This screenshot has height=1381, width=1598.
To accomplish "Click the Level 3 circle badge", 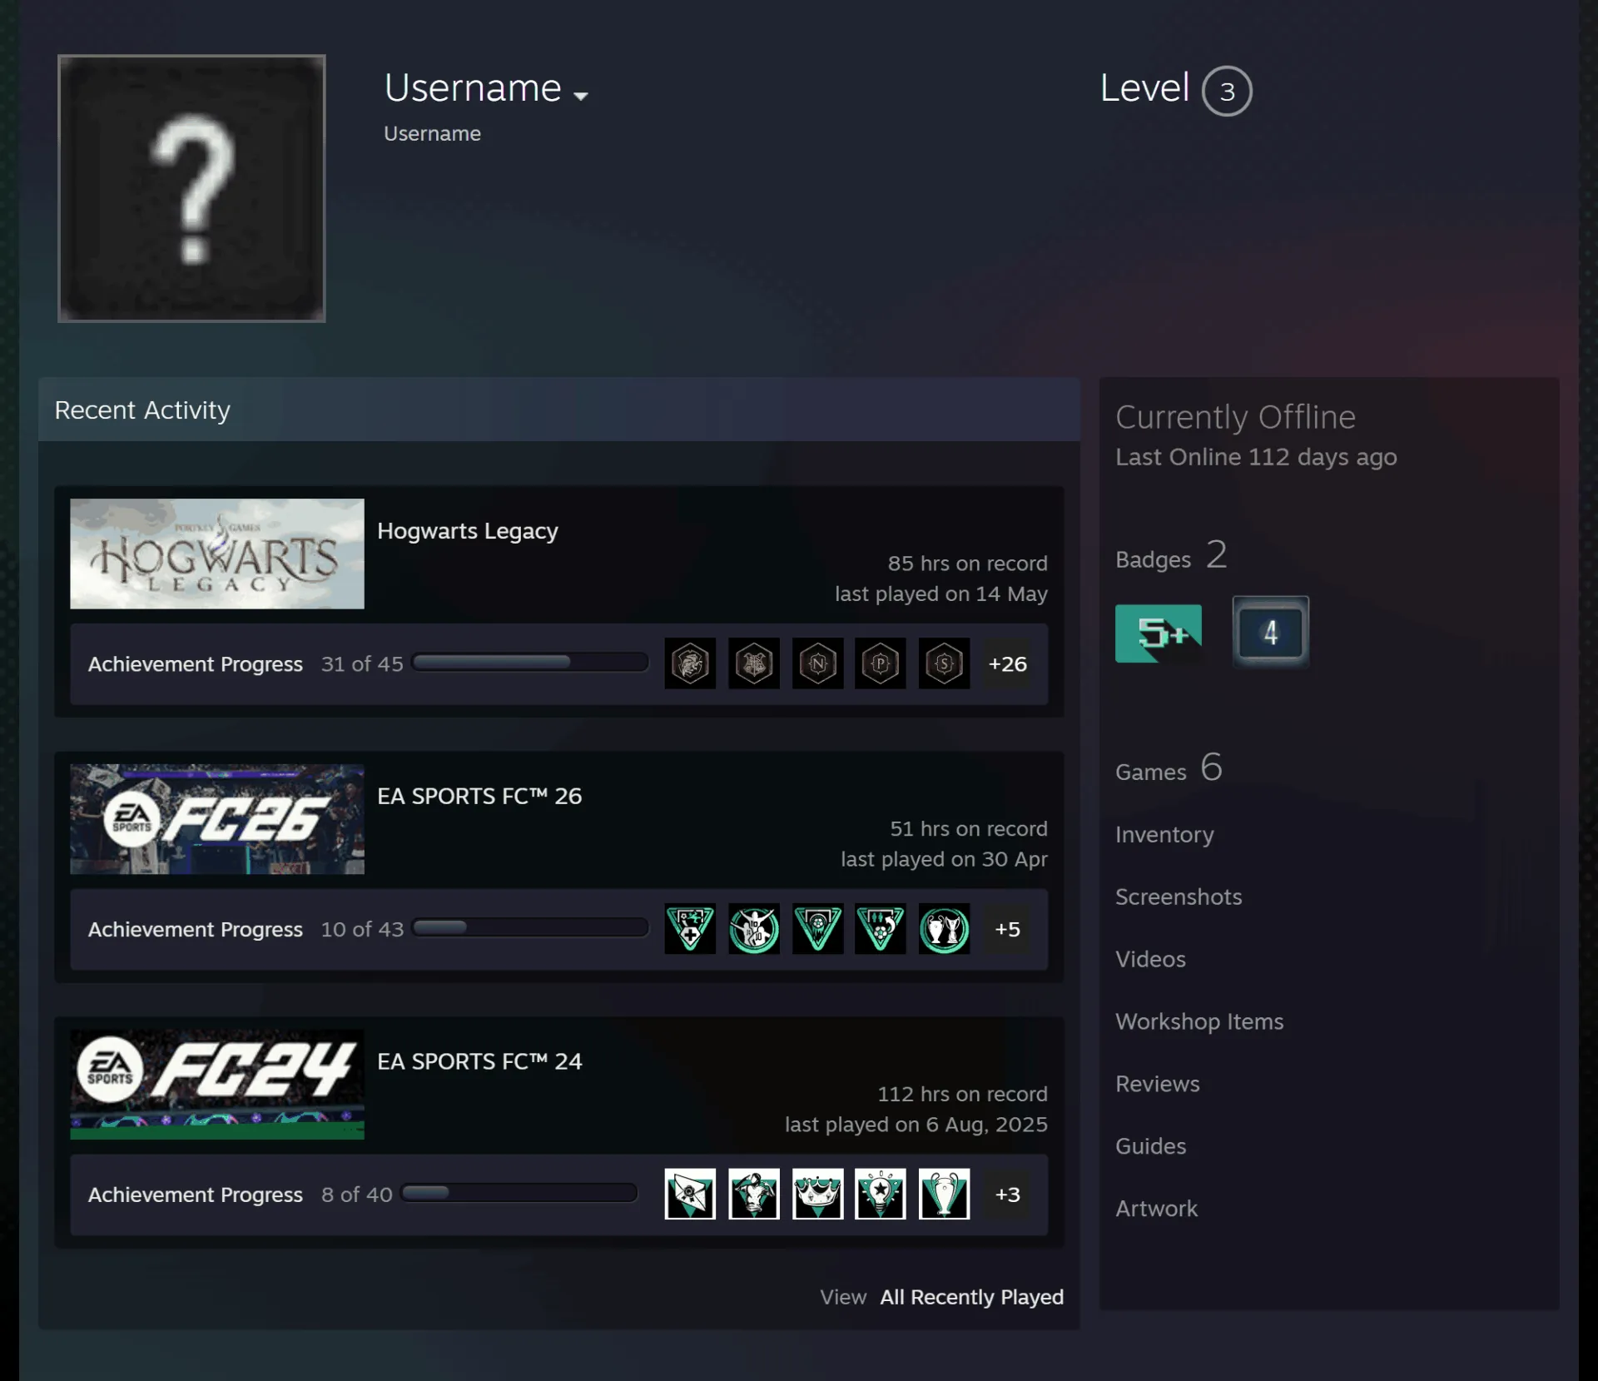I will tap(1226, 91).
